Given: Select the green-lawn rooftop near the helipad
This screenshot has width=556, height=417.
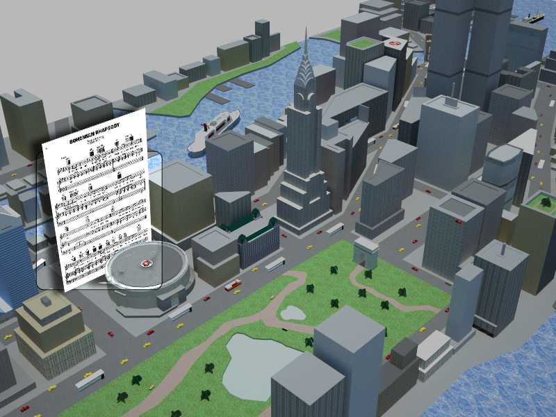Looking at the screenshot, I should [x=363, y=44].
